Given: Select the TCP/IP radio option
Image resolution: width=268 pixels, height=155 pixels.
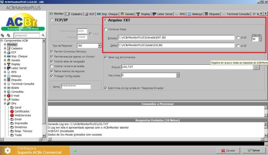Looking at the screenshot, I should tap(51, 20).
